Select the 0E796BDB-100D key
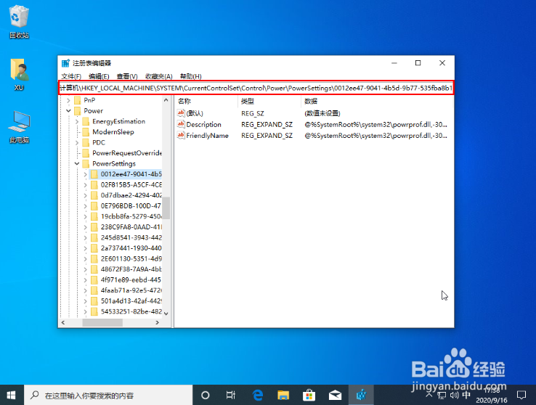The height and width of the screenshot is (405, 536). tap(130, 206)
